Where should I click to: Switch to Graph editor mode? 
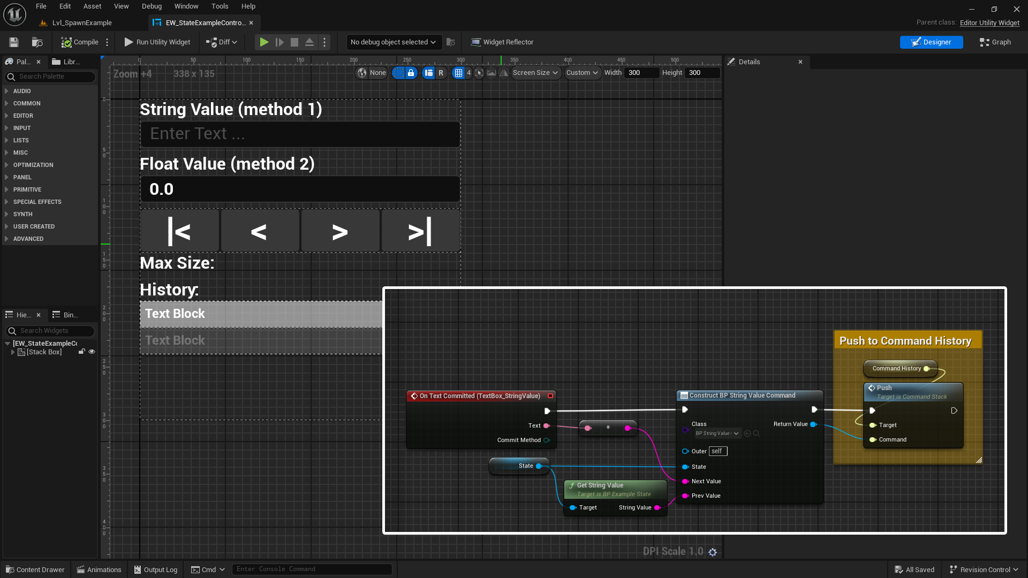[995, 42]
